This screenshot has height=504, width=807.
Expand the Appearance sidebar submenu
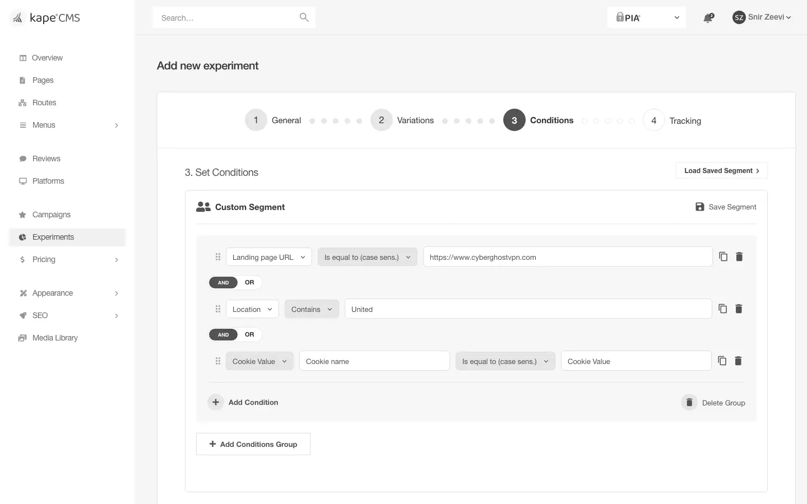(117, 293)
